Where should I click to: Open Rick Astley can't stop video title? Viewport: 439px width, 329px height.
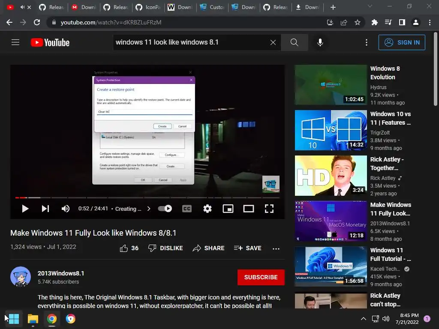385,300
